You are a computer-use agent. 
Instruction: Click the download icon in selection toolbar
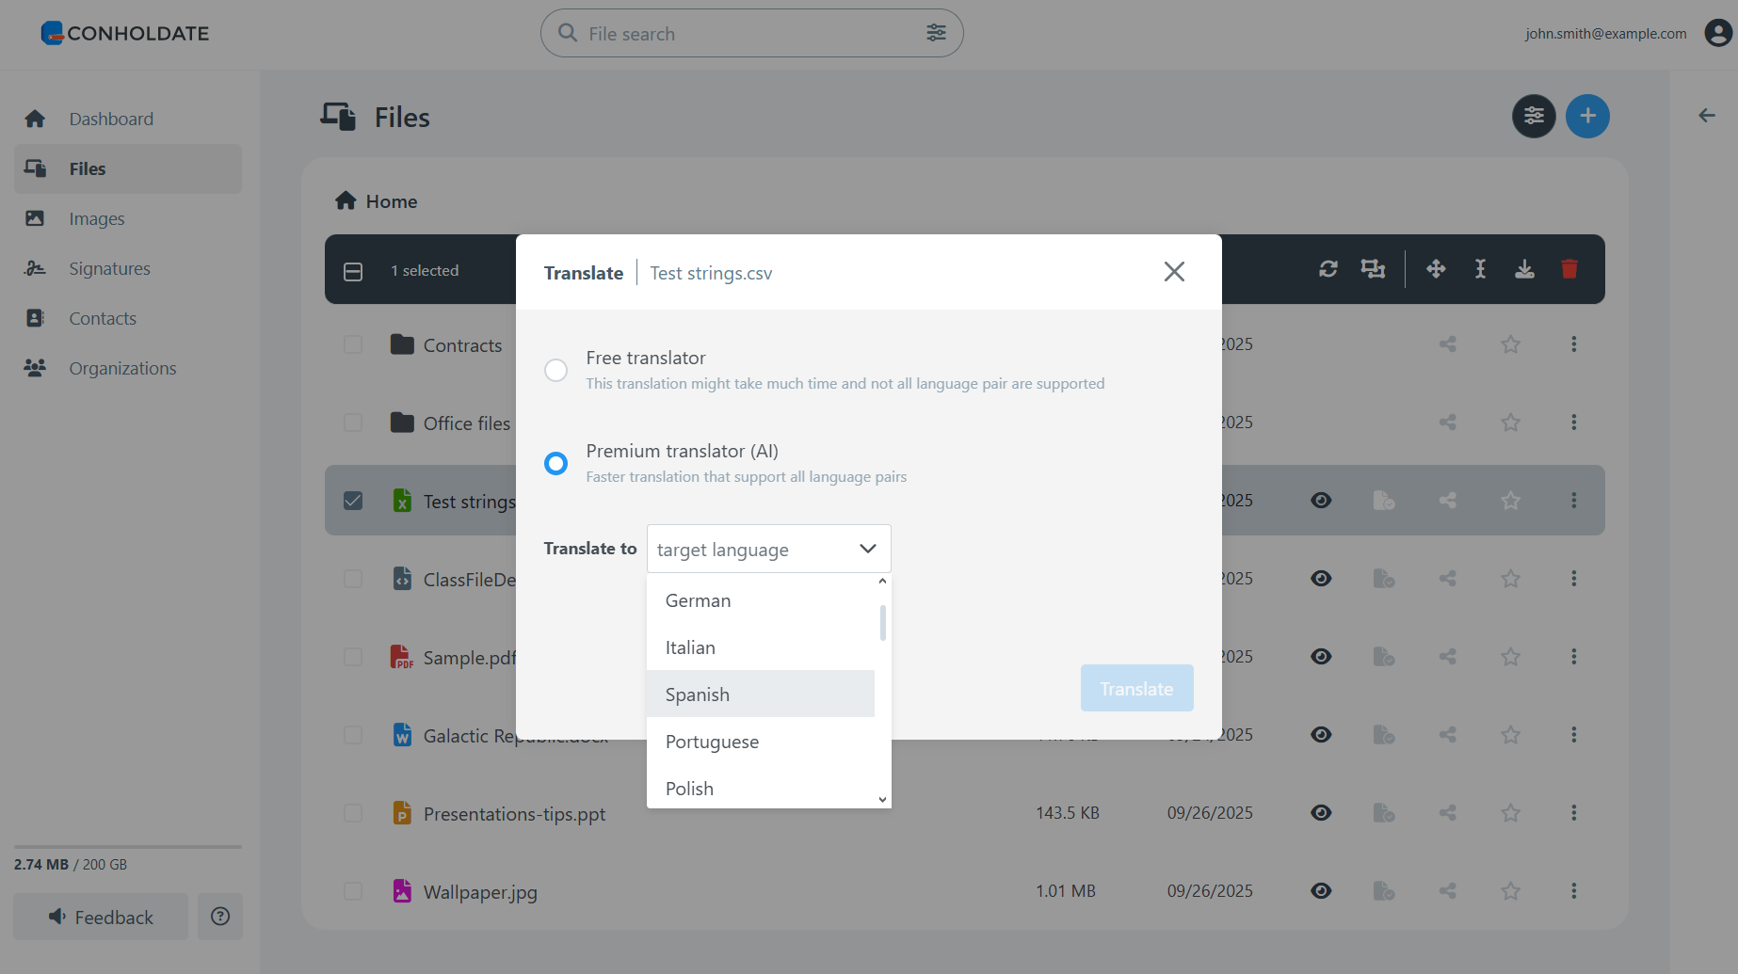(x=1524, y=269)
